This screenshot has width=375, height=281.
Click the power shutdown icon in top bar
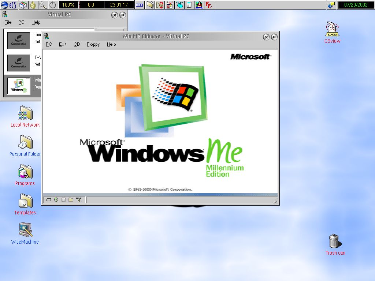pyautogui.click(x=53, y=5)
